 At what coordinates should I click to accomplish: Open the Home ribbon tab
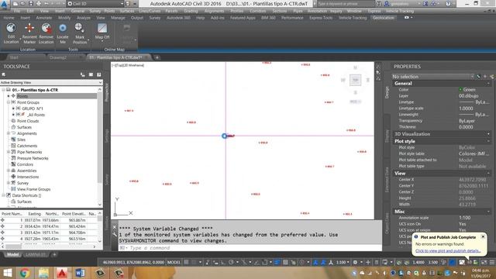(9, 18)
